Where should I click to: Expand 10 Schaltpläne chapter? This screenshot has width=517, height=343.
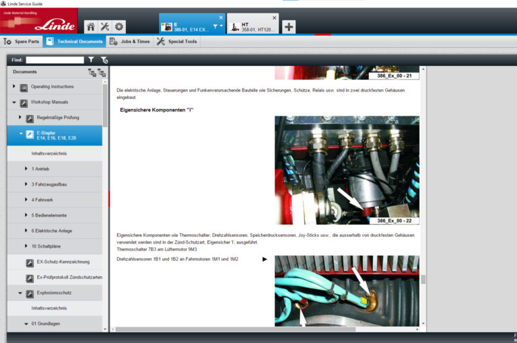coord(26,246)
